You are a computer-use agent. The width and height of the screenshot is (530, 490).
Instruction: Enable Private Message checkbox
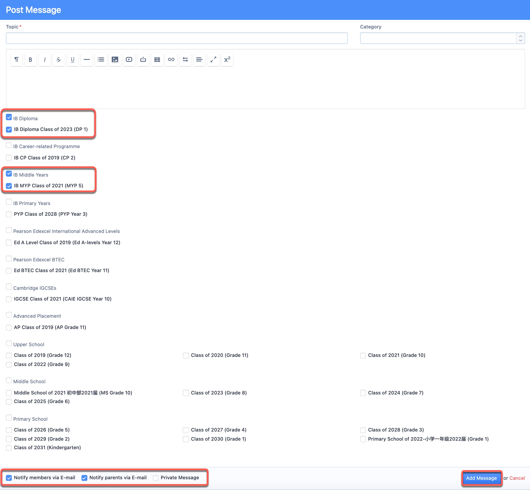click(x=156, y=478)
